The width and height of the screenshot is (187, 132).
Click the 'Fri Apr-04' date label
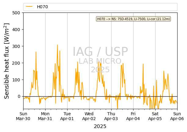pos(133,116)
